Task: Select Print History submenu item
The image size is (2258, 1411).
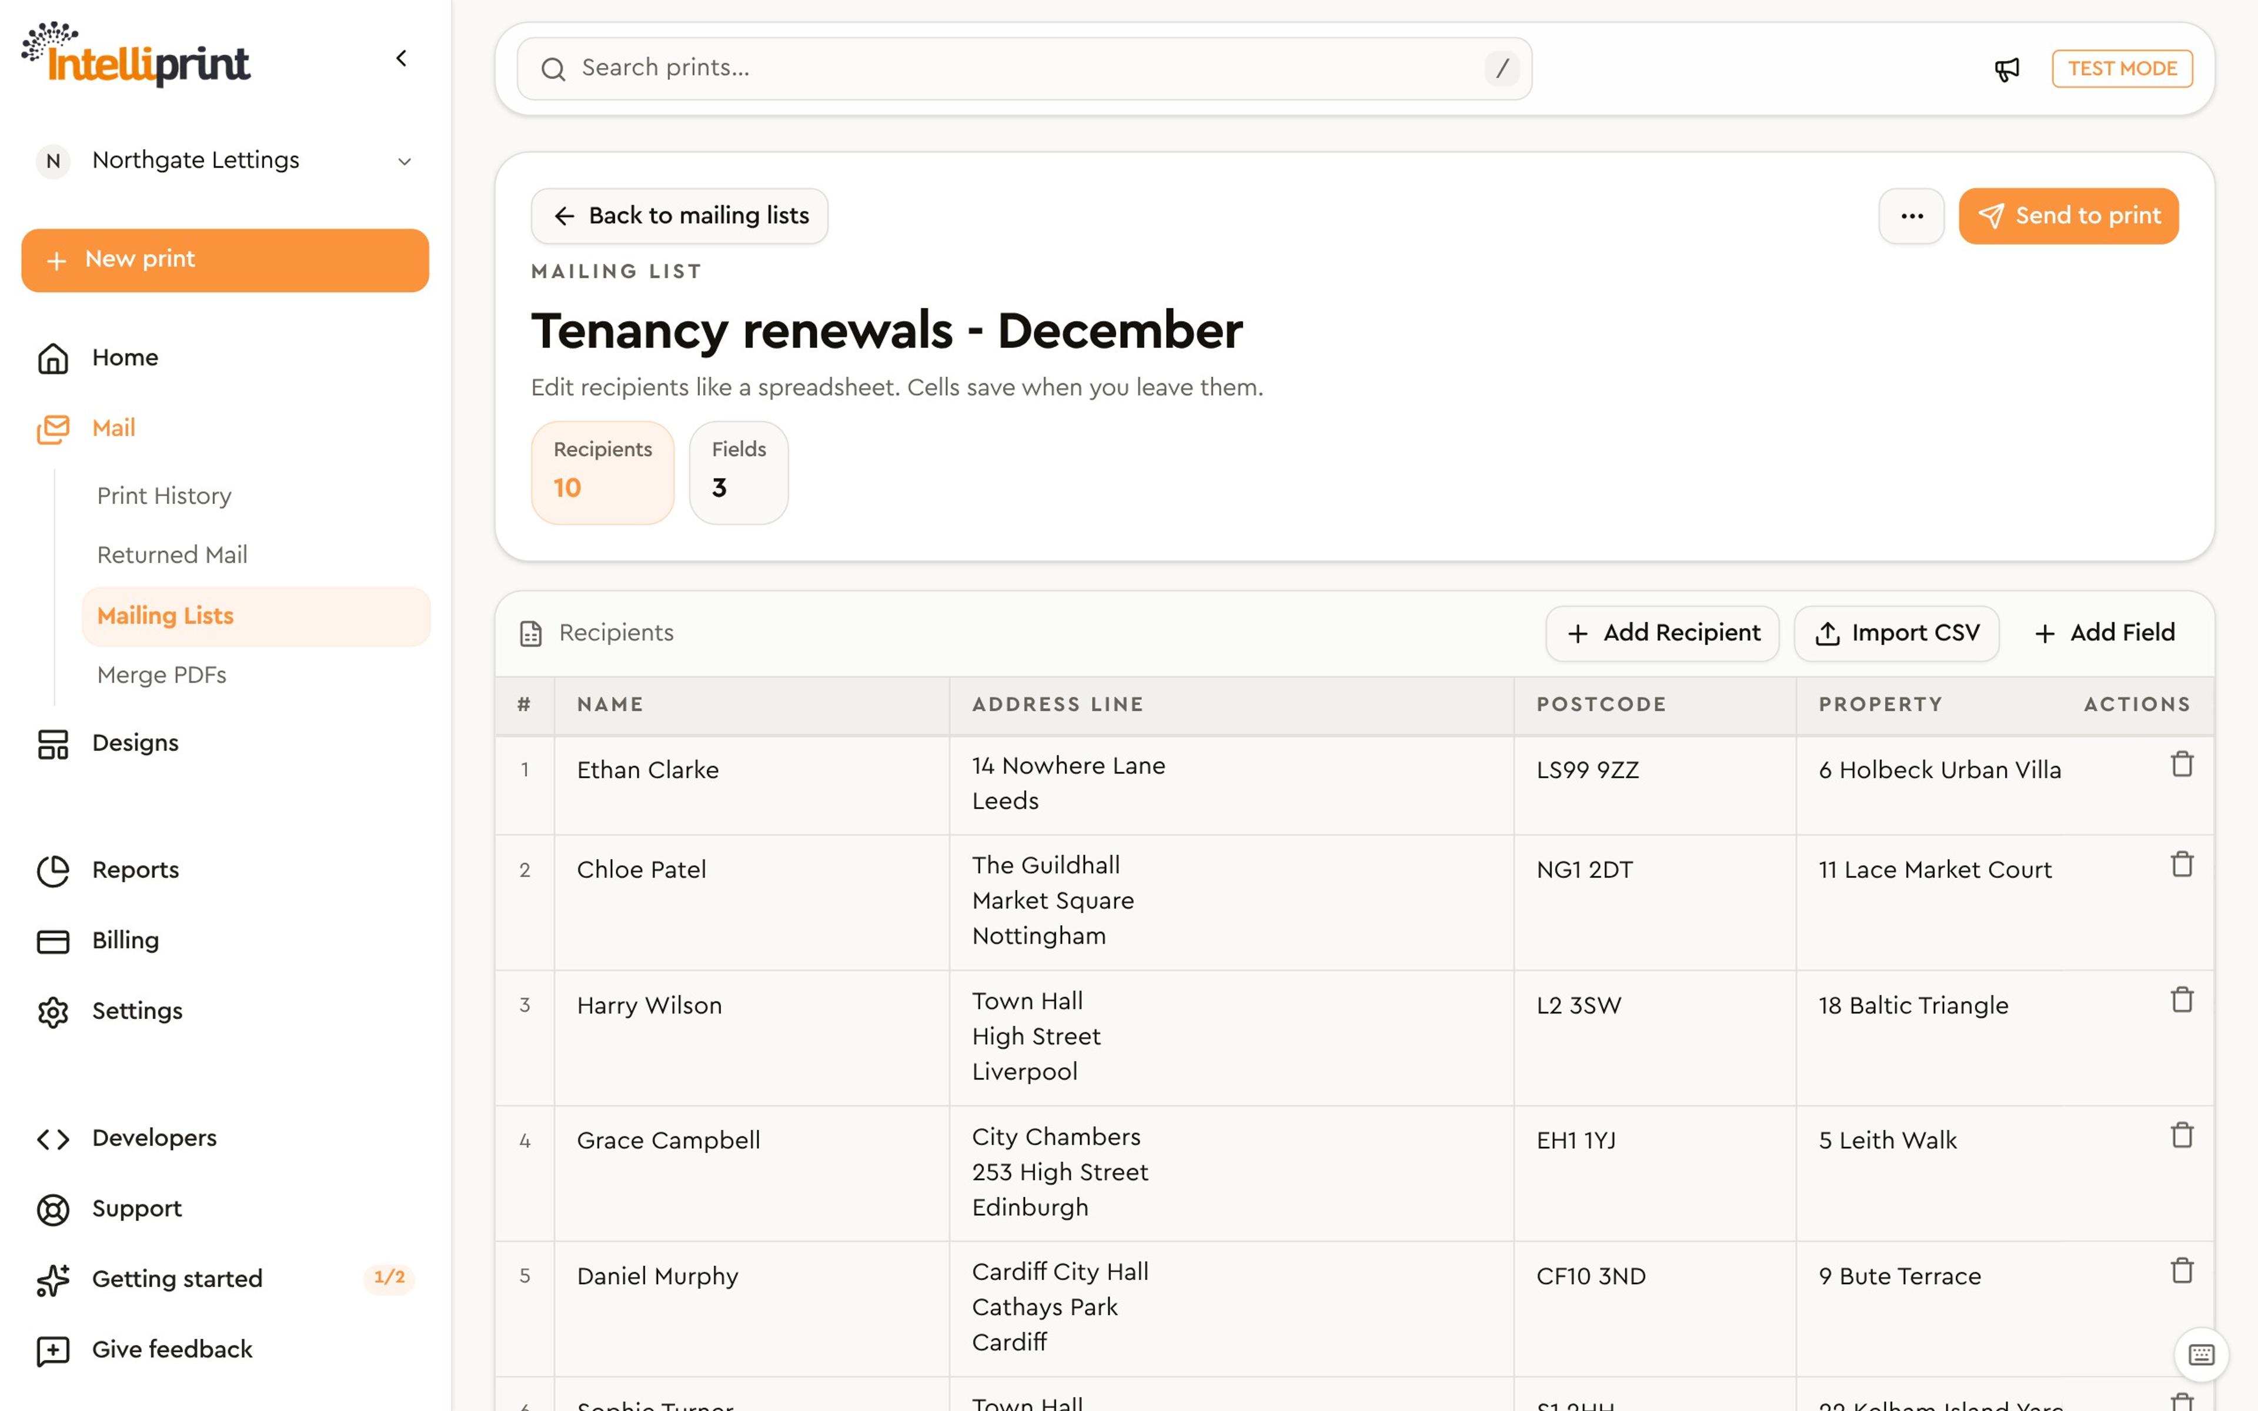Action: [x=256, y=496]
